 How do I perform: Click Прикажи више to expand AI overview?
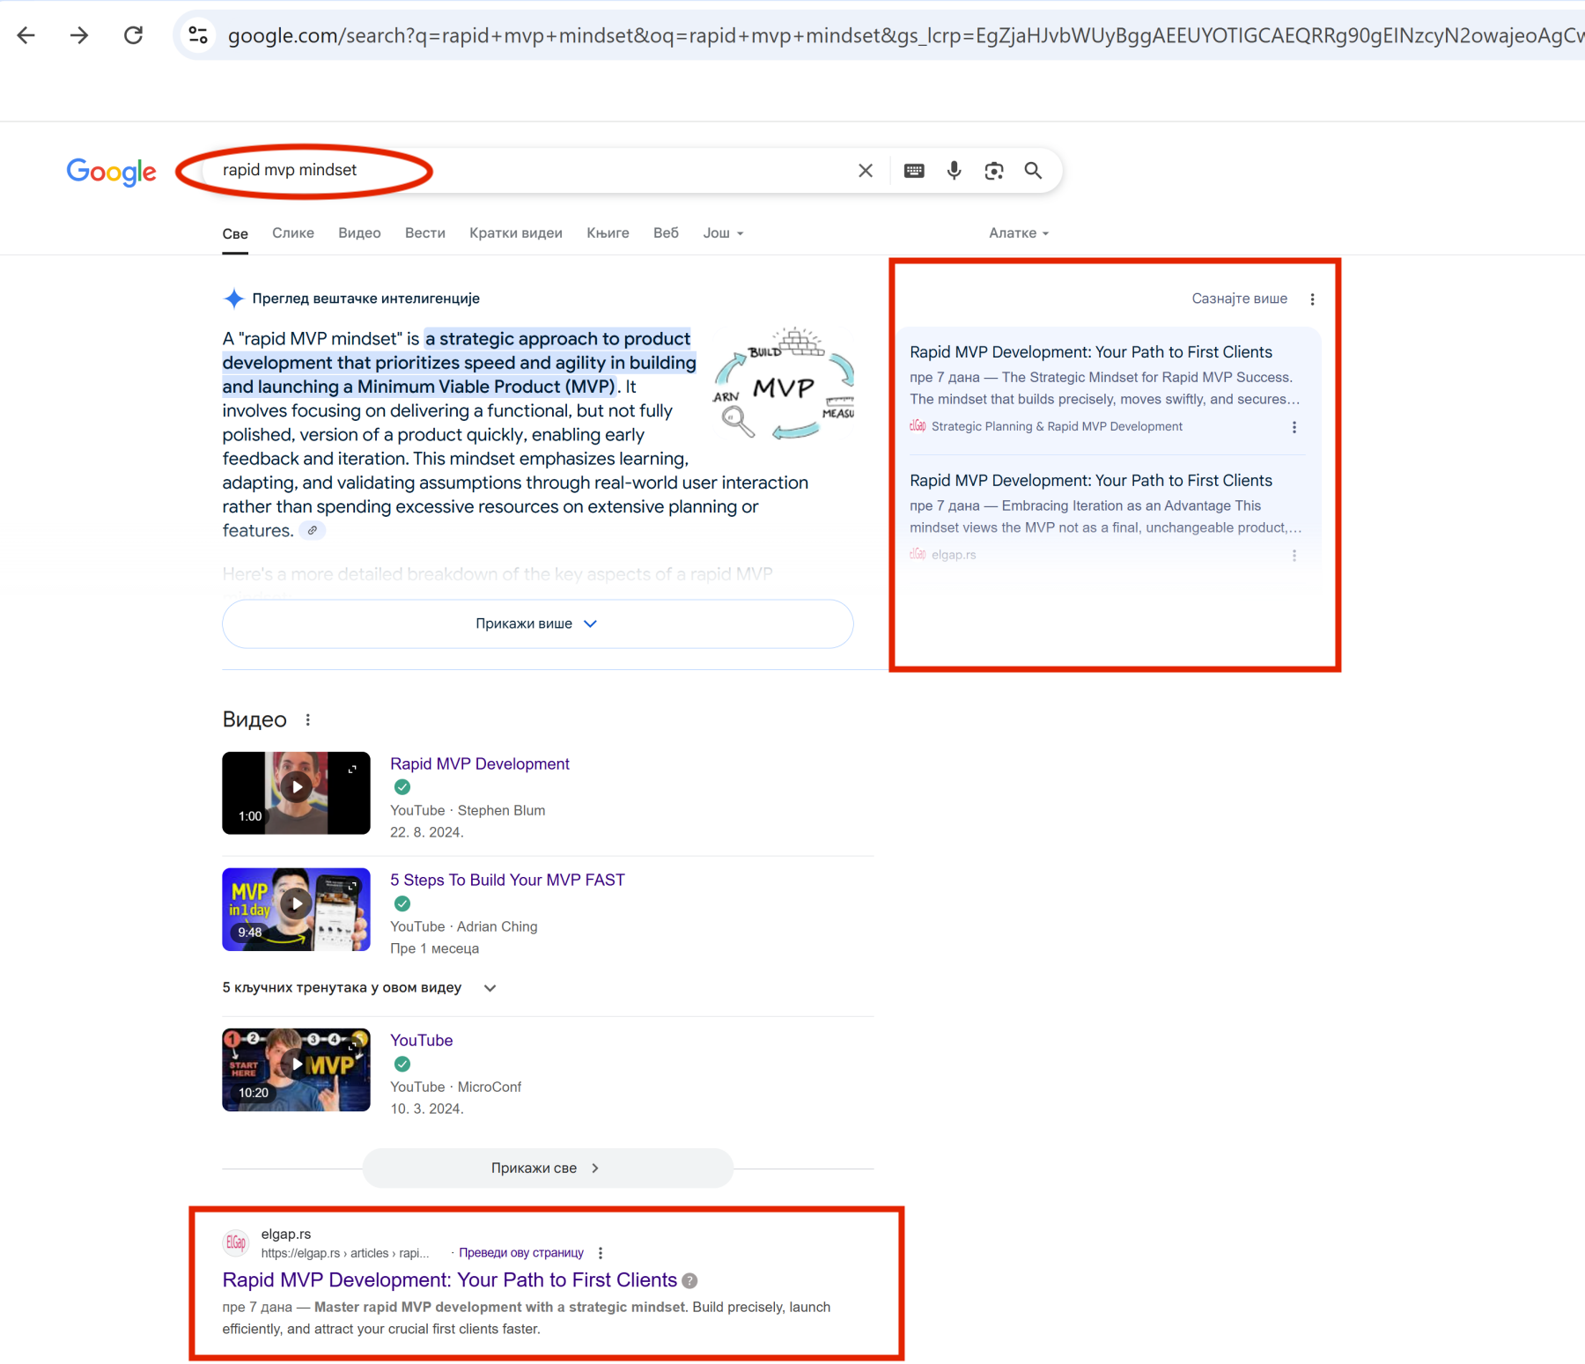coord(536,623)
